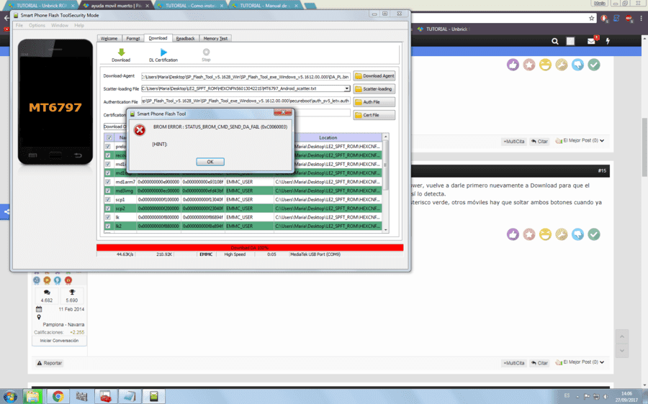
Task: Toggle the lk partition checkbox
Action: 108,217
